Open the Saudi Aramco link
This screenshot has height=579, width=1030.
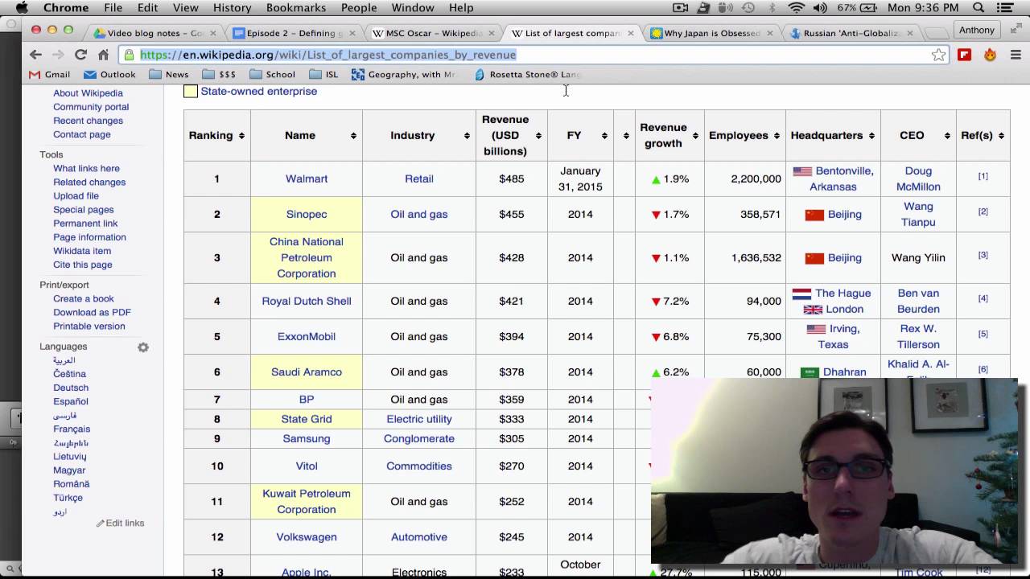point(307,372)
